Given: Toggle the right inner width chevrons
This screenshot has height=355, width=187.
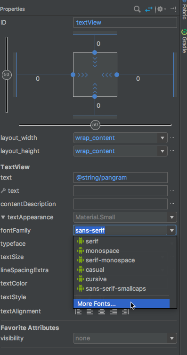Looking at the screenshot, I should [107, 75].
